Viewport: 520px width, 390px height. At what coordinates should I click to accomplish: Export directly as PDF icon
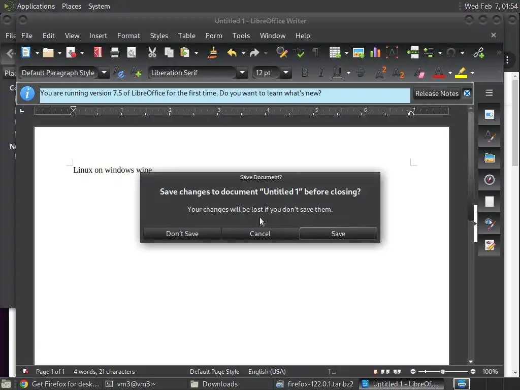click(x=98, y=52)
